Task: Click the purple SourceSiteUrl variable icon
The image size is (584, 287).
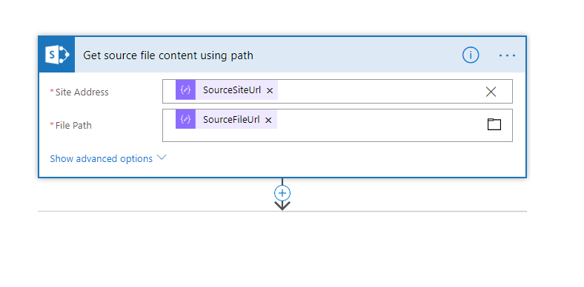Action: click(185, 90)
